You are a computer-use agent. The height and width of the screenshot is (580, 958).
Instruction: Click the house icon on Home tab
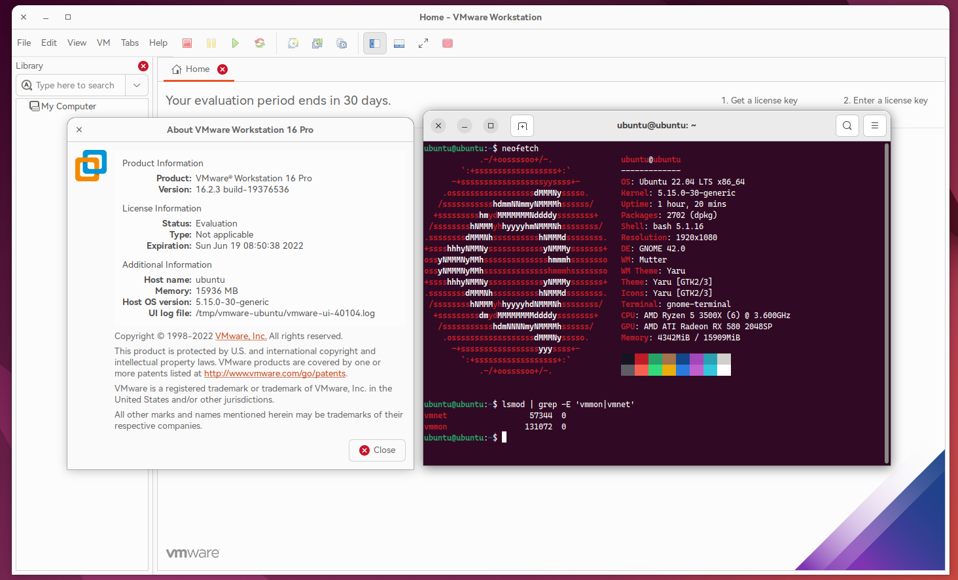pyautogui.click(x=177, y=69)
